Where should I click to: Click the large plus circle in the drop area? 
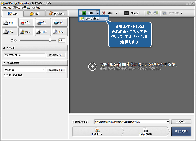[92, 67]
